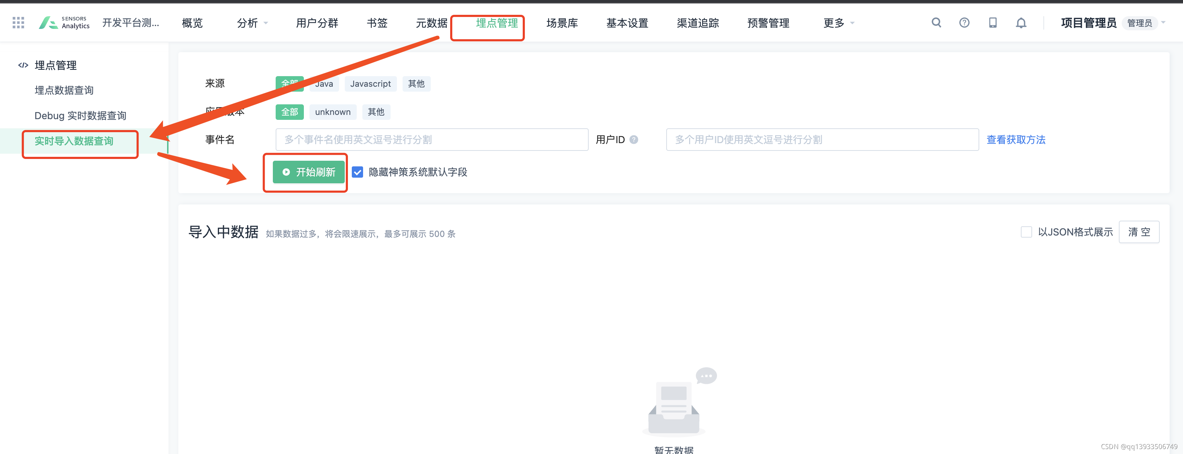Open Debug 实时数据查询 in sidebar
The height and width of the screenshot is (454, 1183).
point(80,116)
